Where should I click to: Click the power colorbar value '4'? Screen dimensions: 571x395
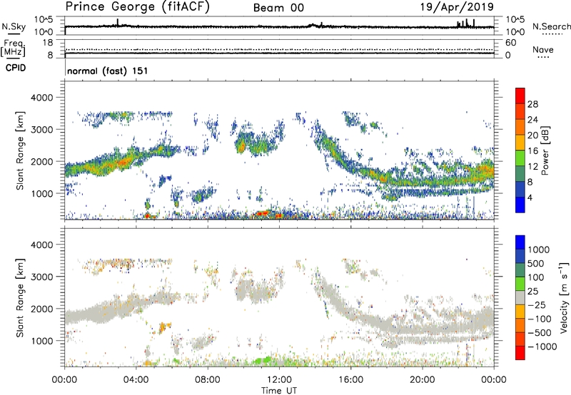(x=530, y=197)
